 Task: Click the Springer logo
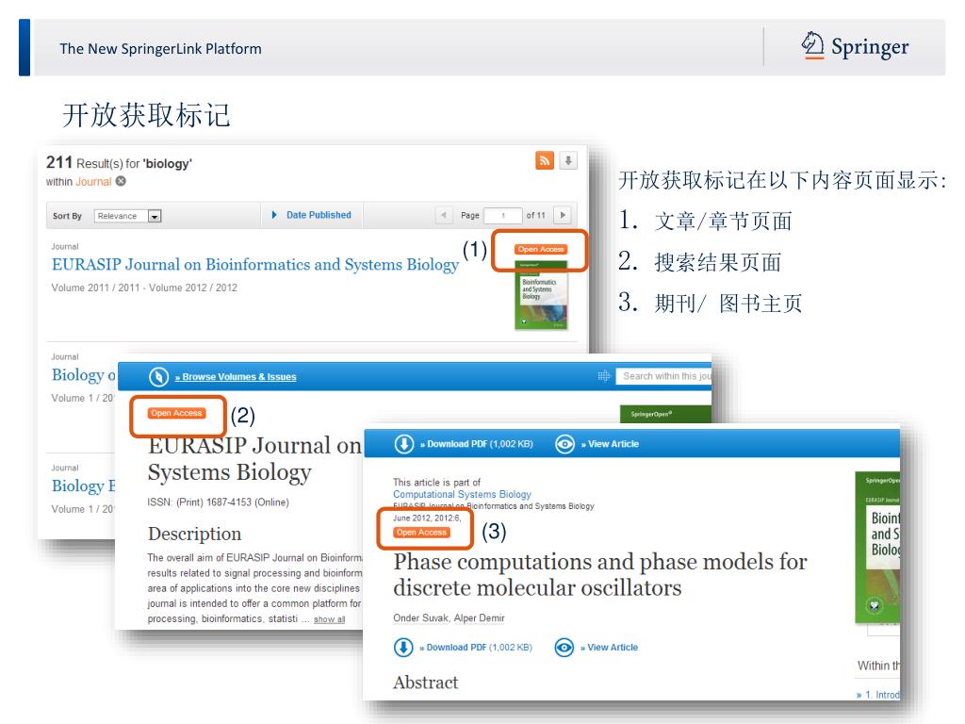point(855,47)
